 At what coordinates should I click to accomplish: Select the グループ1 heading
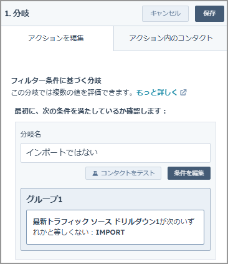pyautogui.click(x=44, y=199)
